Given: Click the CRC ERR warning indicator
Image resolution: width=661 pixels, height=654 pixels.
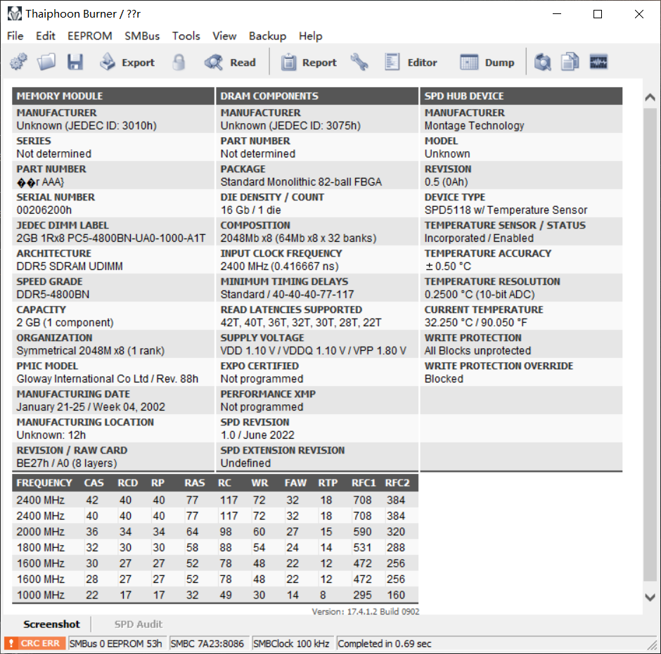Looking at the screenshot, I should click(x=35, y=643).
